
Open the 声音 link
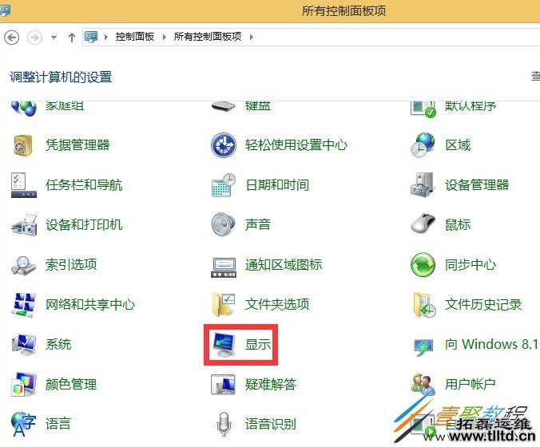(x=258, y=225)
